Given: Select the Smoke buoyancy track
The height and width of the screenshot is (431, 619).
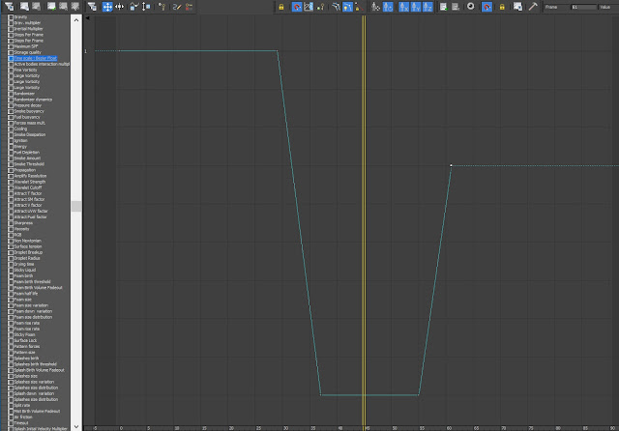Looking at the screenshot, I should (x=29, y=111).
